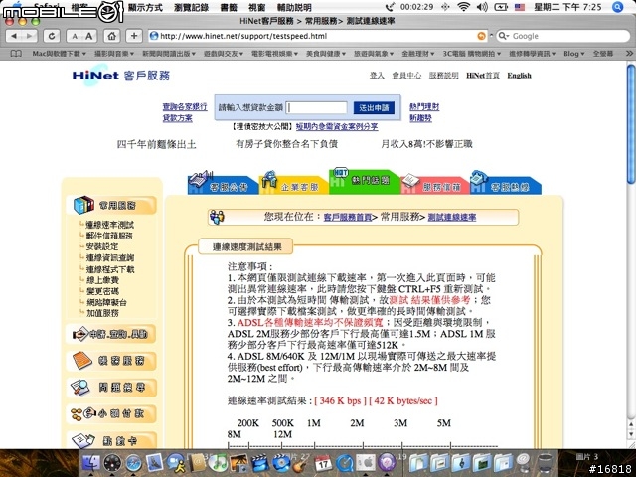Launch iChat from the Dock
This screenshot has height=477, width=636.
[176, 462]
